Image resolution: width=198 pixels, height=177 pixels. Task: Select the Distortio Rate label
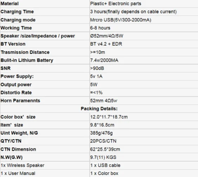tap(16, 93)
